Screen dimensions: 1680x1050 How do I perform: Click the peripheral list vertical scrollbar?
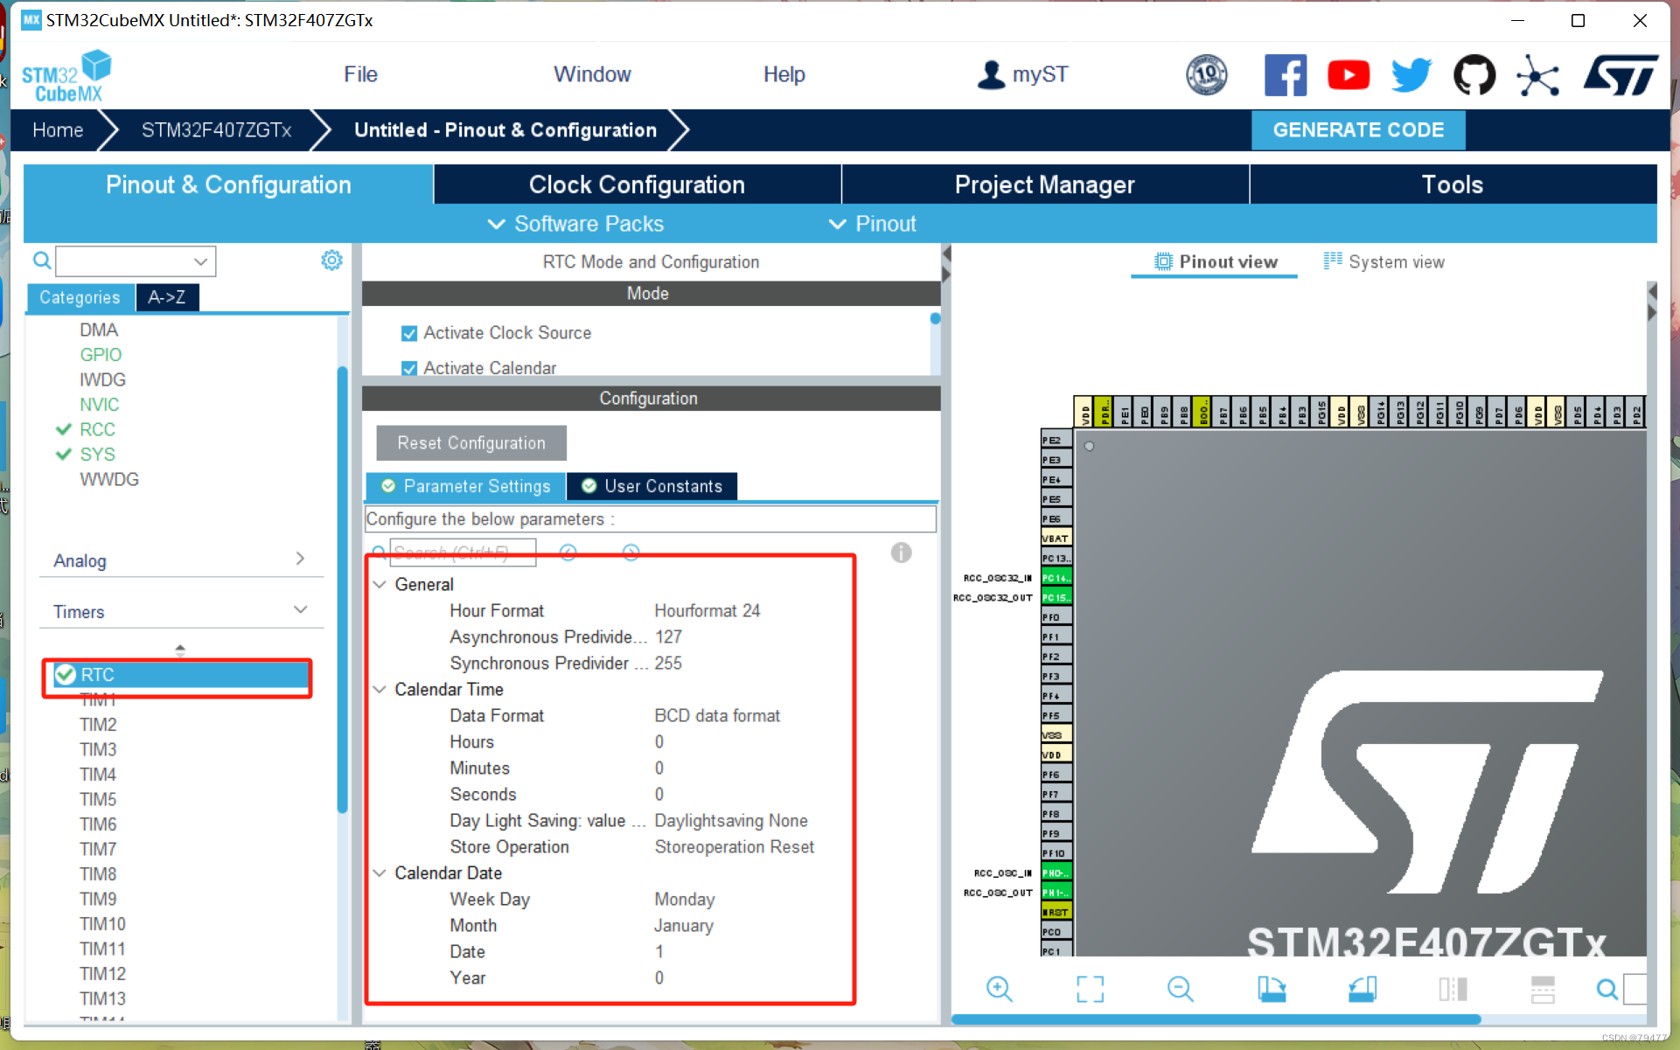342,590
